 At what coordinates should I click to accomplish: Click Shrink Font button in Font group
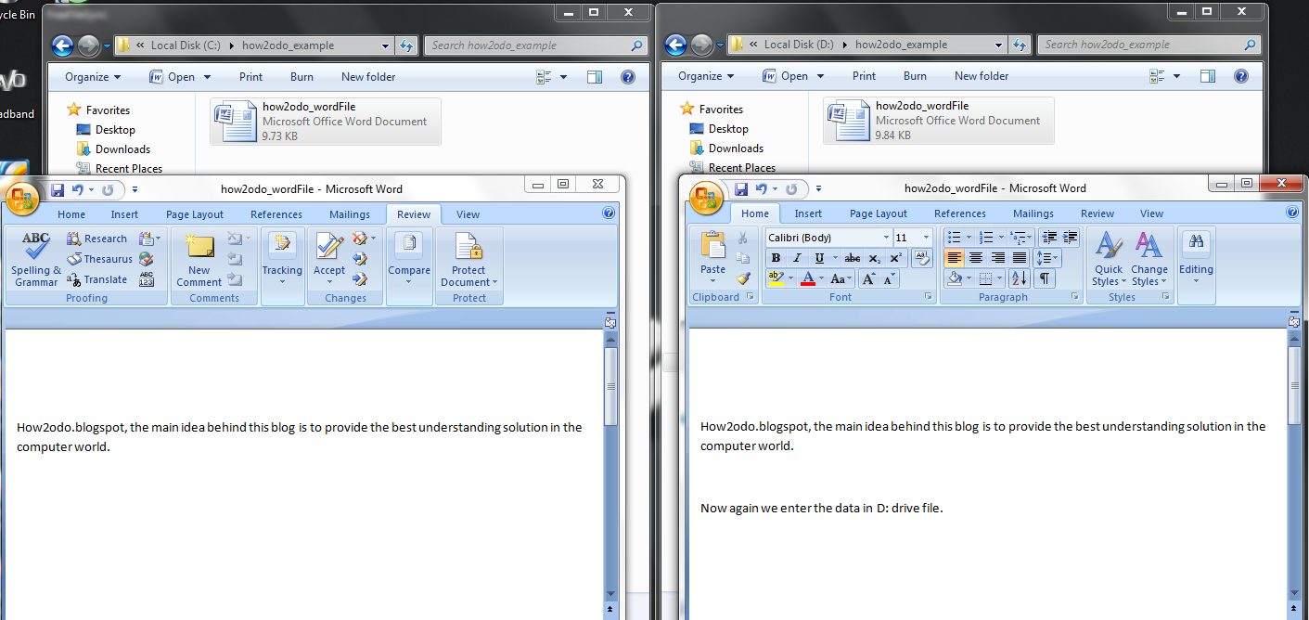(x=889, y=278)
